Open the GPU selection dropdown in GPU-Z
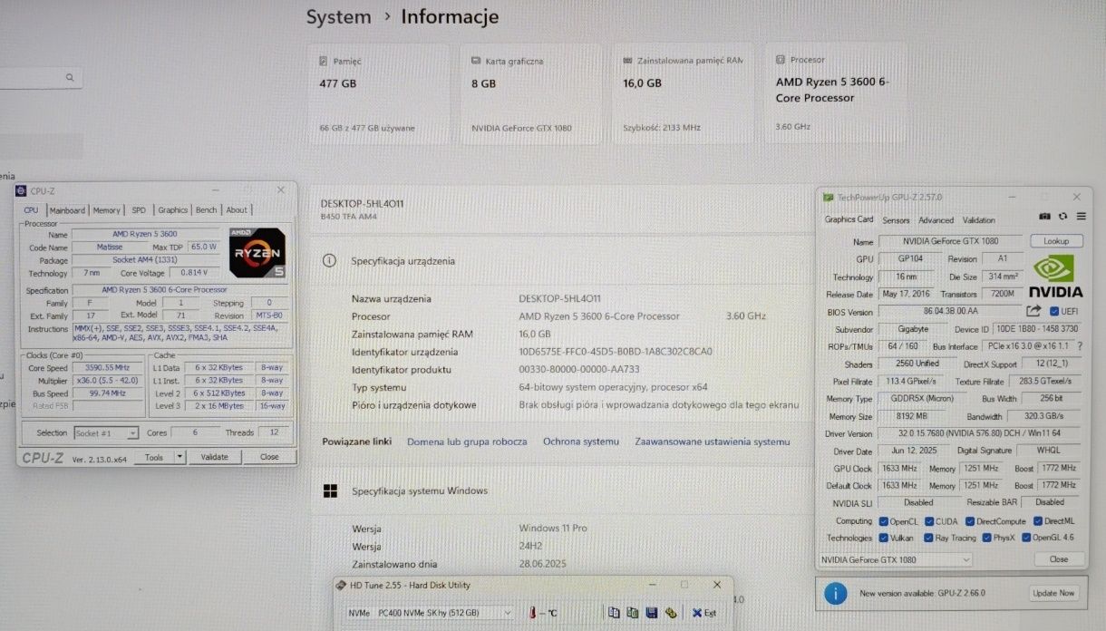Image resolution: width=1106 pixels, height=631 pixels. pos(896,559)
